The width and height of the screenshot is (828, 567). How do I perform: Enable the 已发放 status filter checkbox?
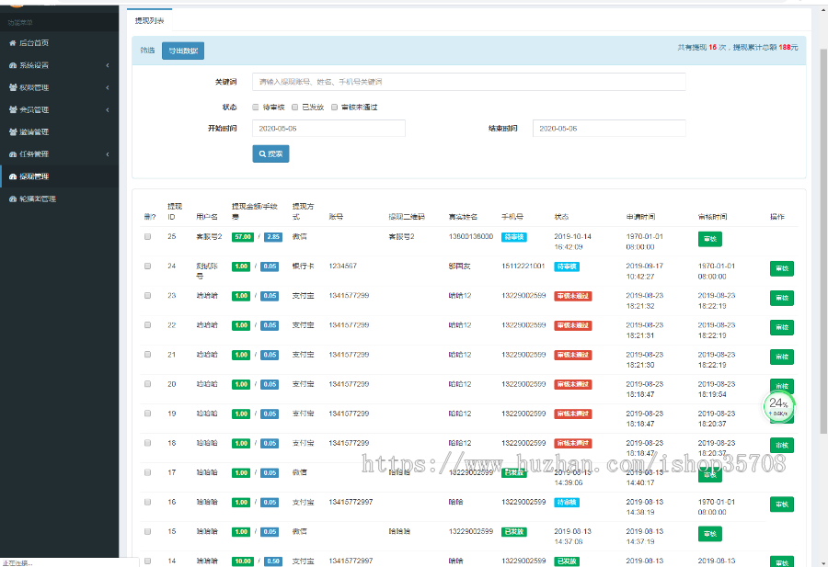point(294,107)
